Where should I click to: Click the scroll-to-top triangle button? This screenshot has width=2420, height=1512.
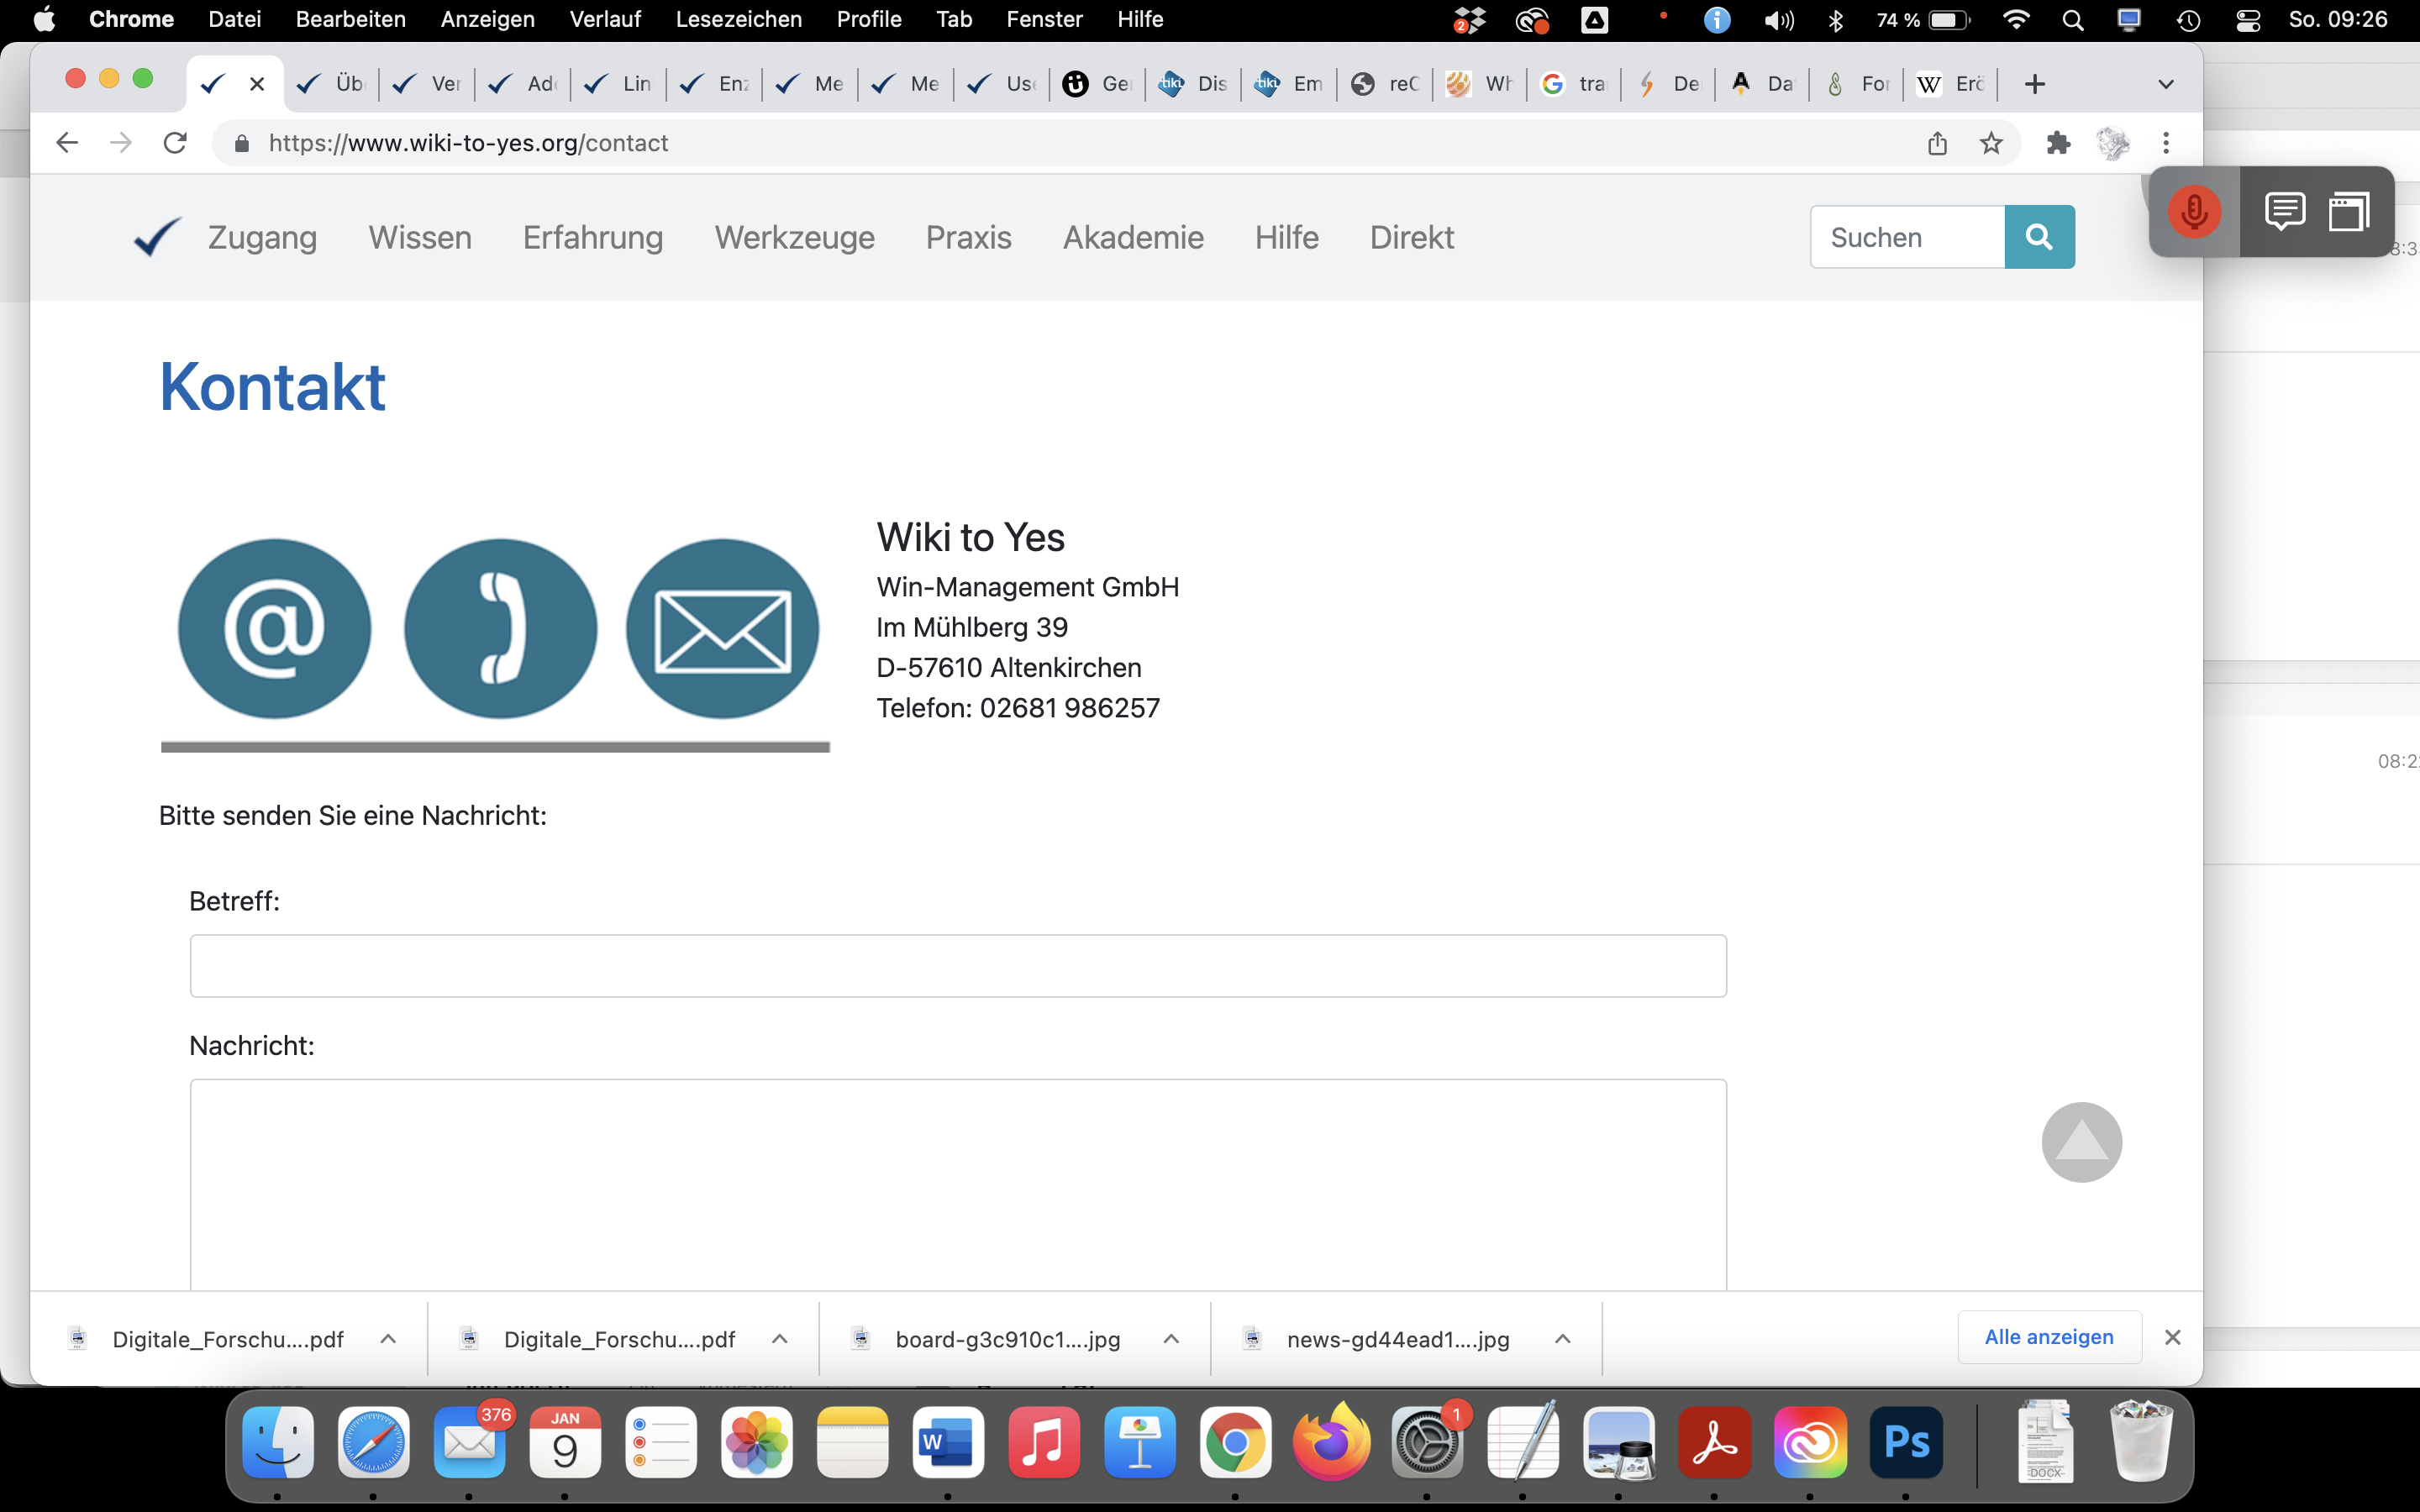coord(2081,1142)
